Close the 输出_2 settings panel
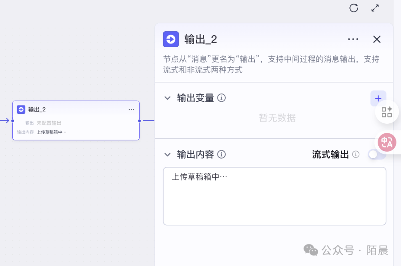 (377, 39)
